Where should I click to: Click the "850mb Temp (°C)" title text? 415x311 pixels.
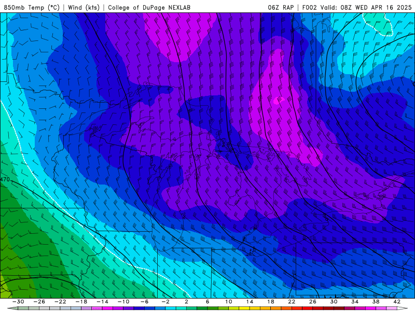coord(32,7)
